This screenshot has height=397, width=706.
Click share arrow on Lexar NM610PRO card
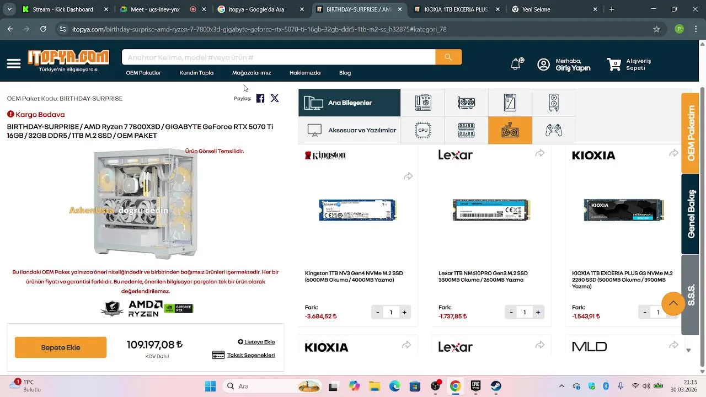tap(540, 153)
